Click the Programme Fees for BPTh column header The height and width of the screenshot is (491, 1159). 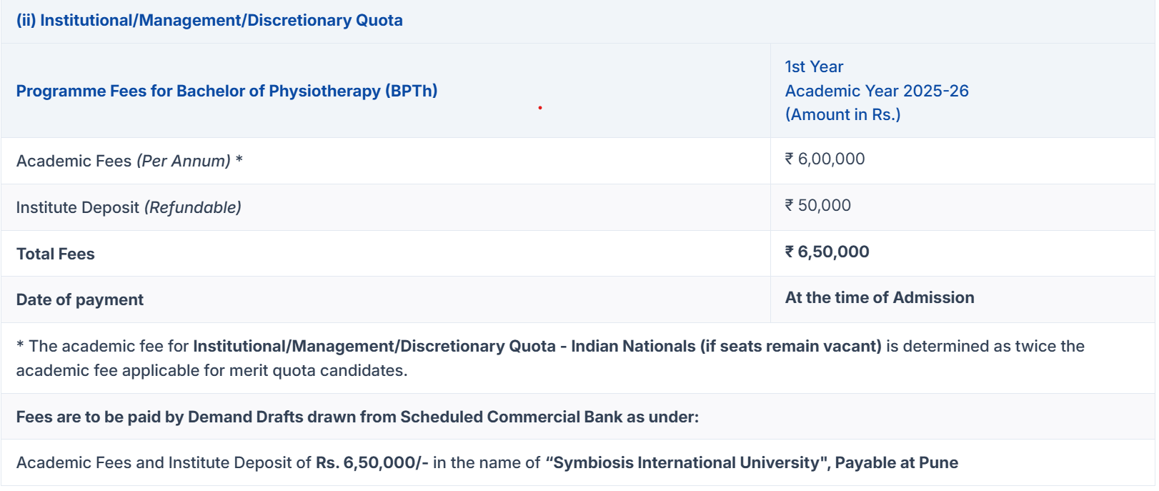pyautogui.click(x=227, y=91)
